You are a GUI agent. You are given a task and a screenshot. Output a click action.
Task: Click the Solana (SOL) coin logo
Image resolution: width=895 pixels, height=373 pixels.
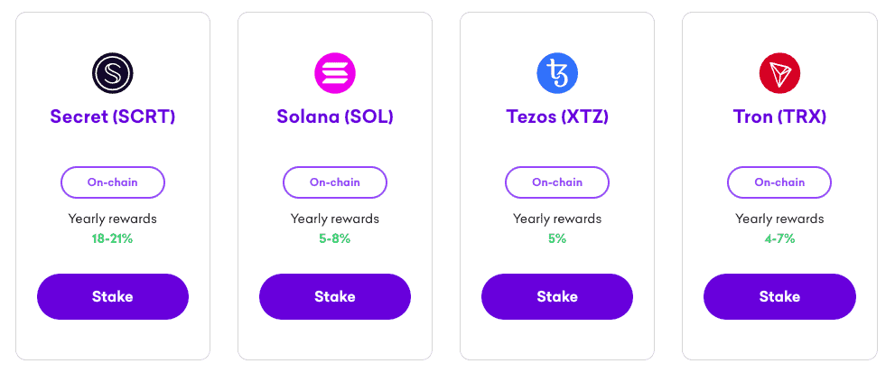point(335,73)
